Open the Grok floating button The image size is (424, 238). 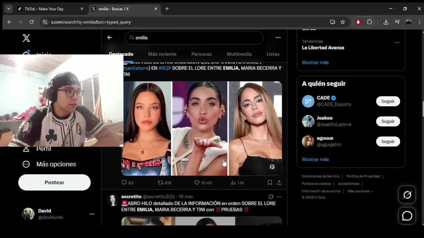point(407,195)
